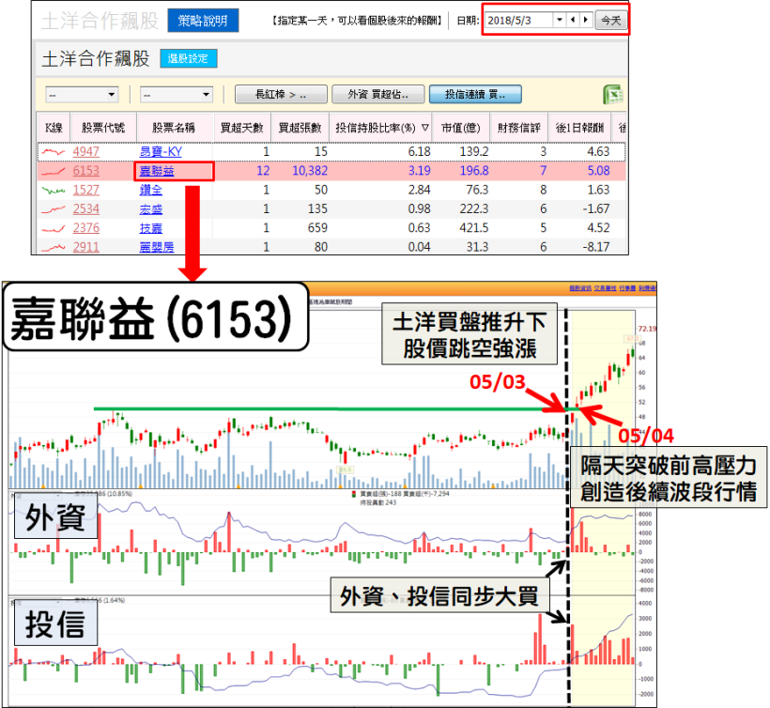Select the 10,382 買超張數 cell
Viewport: 770px width, 708px height.
310,171
